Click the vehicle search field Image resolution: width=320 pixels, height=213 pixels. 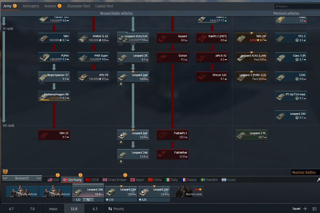tap(297, 6)
